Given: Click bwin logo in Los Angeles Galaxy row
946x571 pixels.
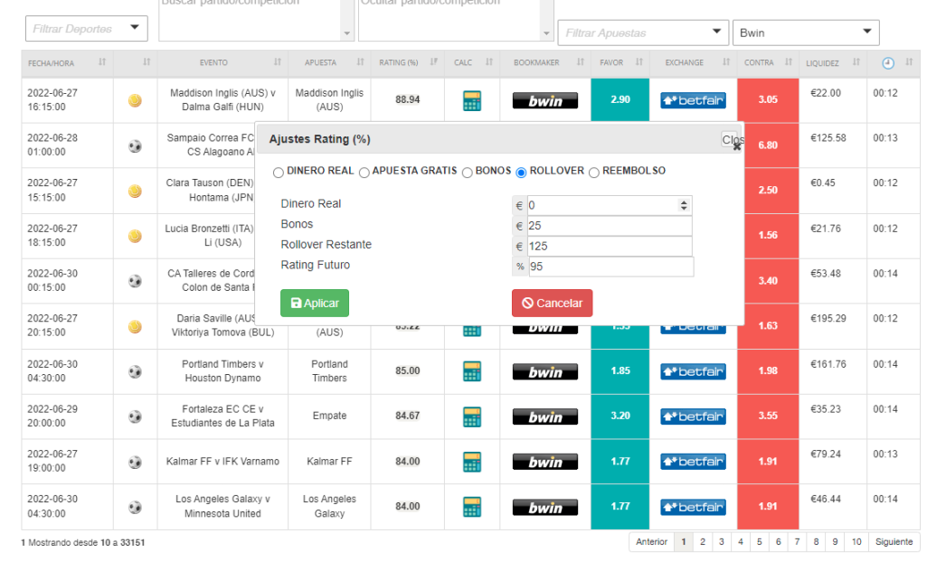Looking at the screenshot, I should coord(544,508).
